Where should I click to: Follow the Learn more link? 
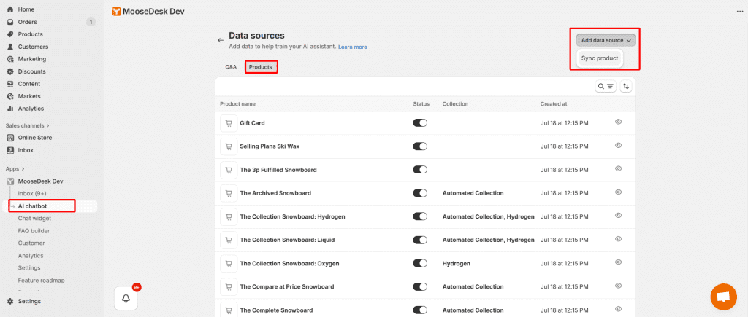click(353, 47)
